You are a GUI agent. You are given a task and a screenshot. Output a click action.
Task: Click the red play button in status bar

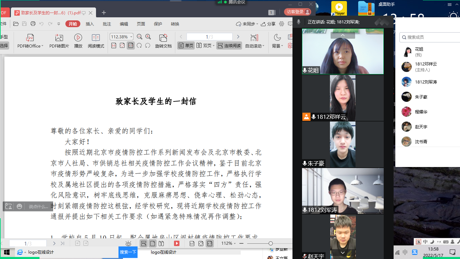click(177, 243)
